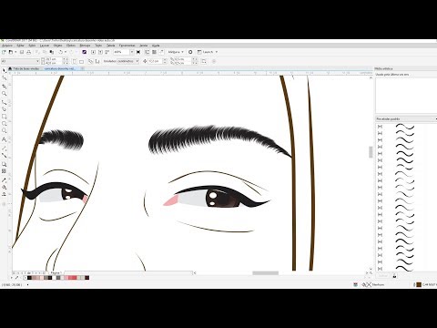Switch page to Portrait orientation
This screenshot has height=328, width=437.
75,61
